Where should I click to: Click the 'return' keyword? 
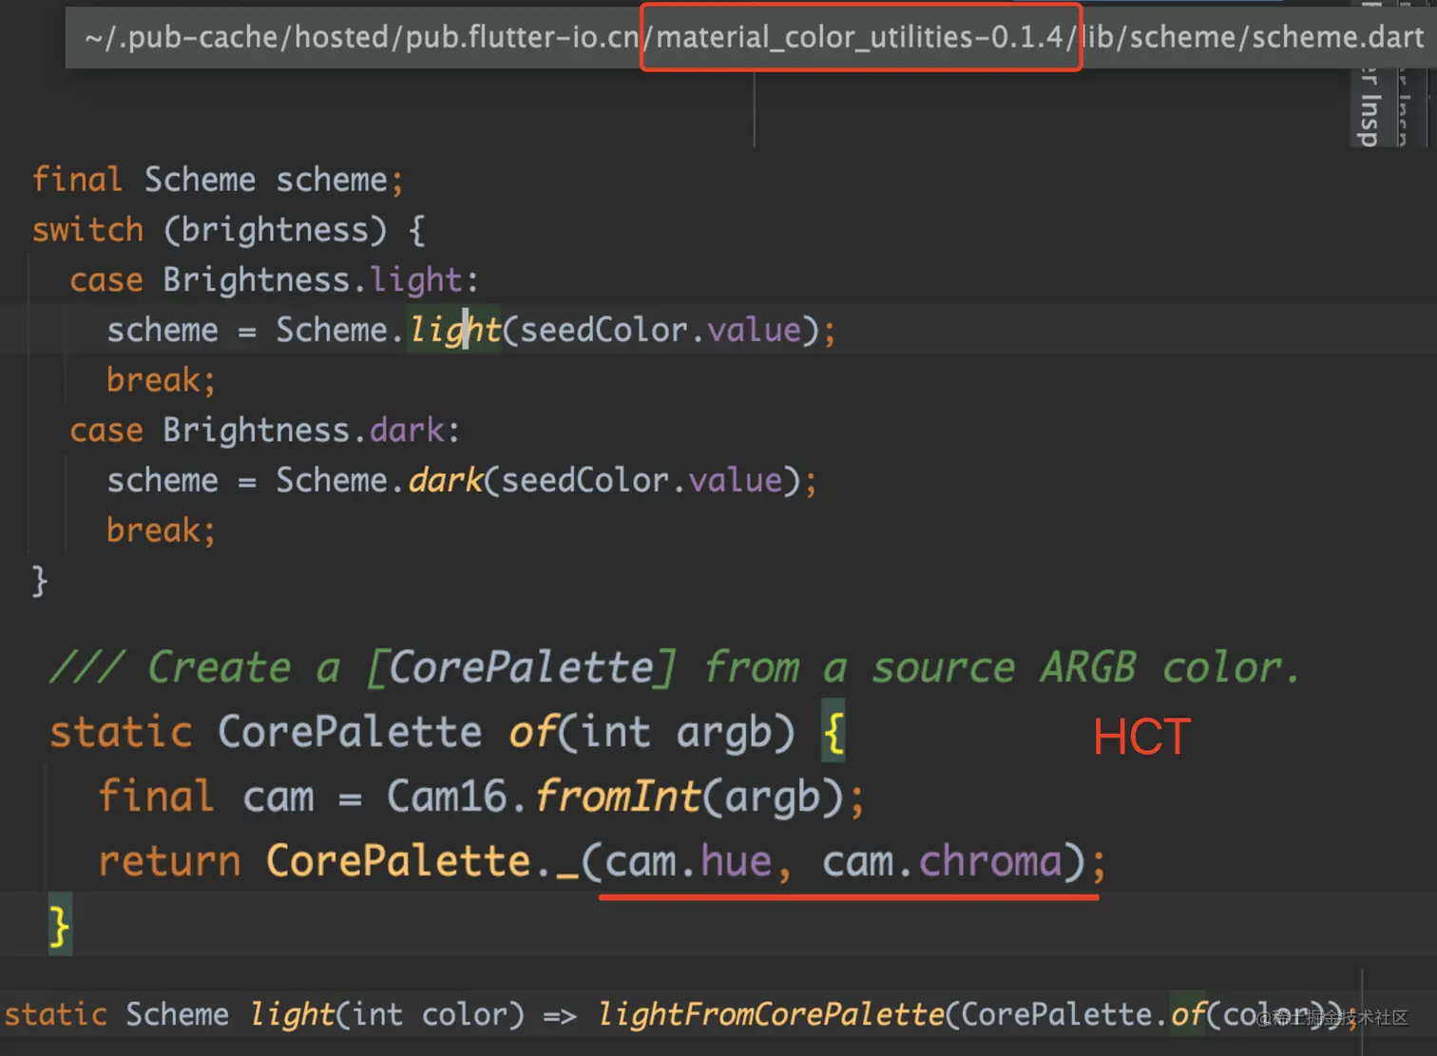tap(169, 861)
